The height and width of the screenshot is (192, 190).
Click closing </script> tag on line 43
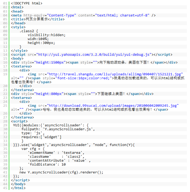pyautogui.click(x=20, y=180)
